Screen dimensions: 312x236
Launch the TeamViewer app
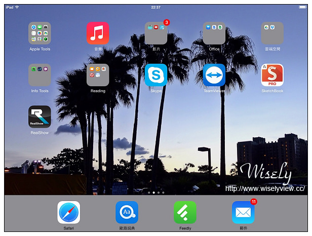(x=214, y=75)
